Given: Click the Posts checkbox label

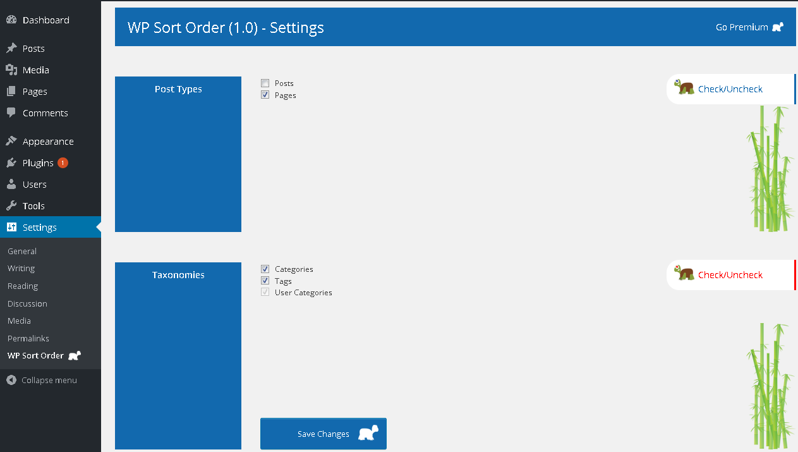Looking at the screenshot, I should [x=284, y=83].
